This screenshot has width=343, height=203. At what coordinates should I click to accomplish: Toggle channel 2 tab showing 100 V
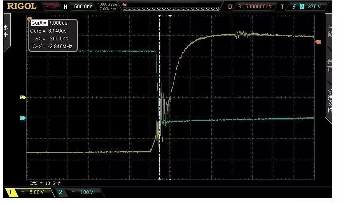[x=77, y=192]
